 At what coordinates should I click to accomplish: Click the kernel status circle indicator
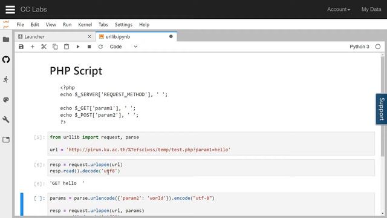(377, 47)
